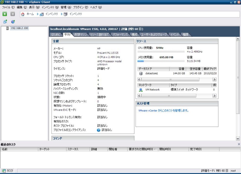Click the memory usage bar

(161, 61)
